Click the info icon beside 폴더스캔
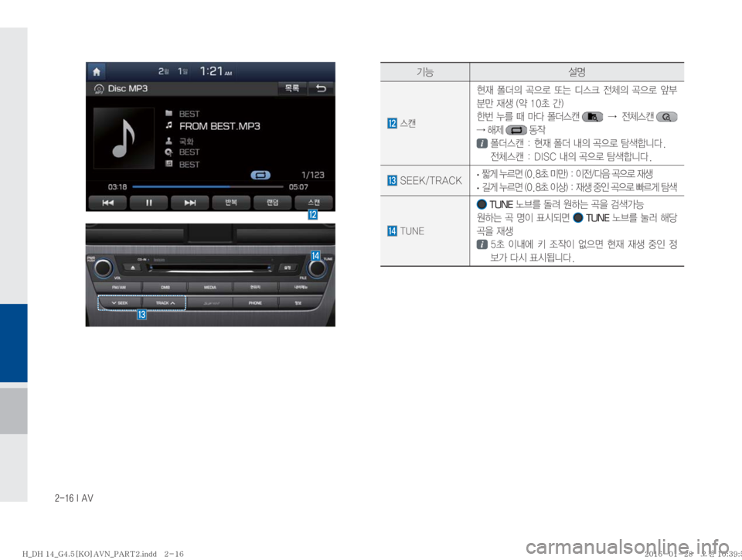 [482, 143]
